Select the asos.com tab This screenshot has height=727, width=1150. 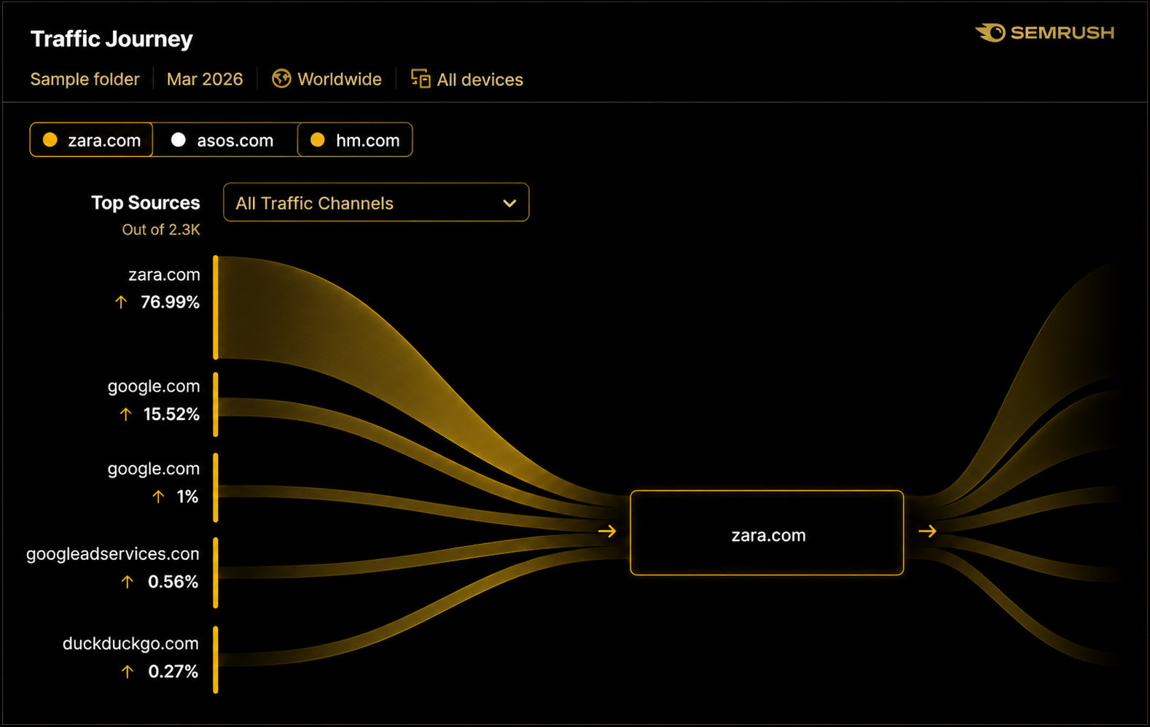tap(225, 140)
